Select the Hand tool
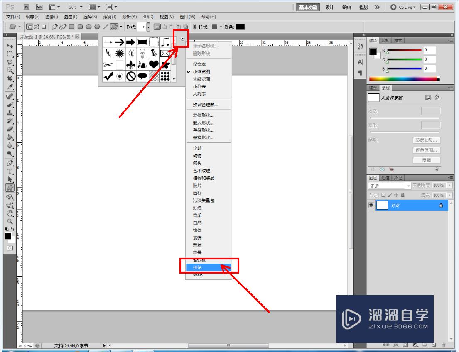Viewport: 459px width, 352px height. [x=10, y=213]
